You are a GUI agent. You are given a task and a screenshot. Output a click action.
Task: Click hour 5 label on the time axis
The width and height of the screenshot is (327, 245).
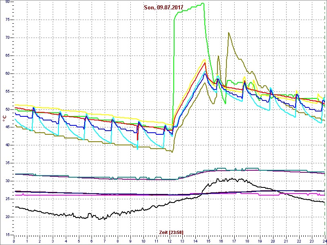tap(78, 241)
